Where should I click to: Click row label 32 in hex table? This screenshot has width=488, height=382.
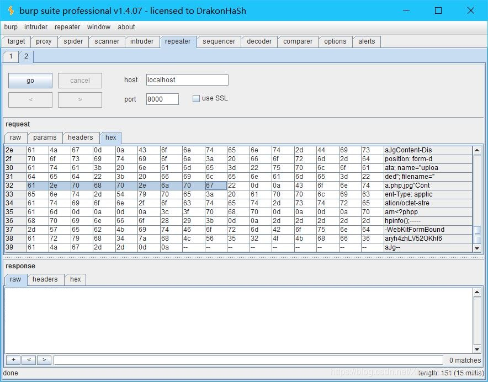coord(15,185)
